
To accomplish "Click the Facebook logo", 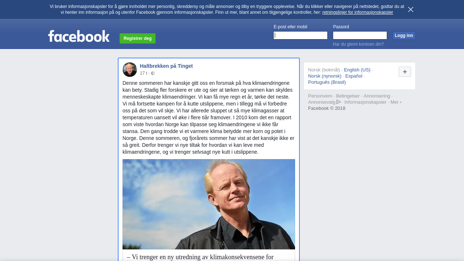I will tap(79, 36).
